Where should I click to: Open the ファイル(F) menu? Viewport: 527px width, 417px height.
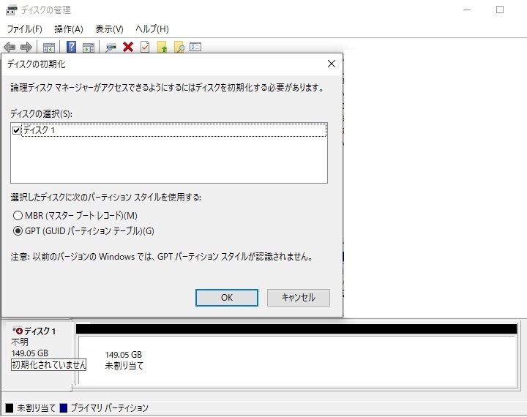click(25, 29)
